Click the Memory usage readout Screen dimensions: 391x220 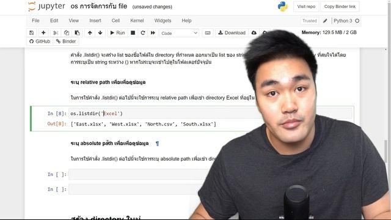[329, 32]
